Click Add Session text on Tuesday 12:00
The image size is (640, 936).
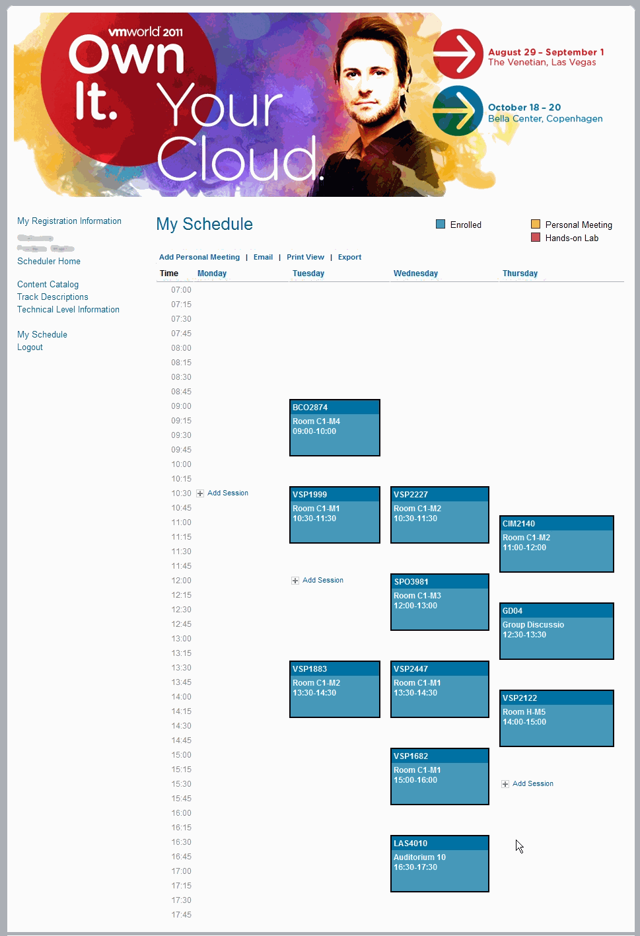point(323,581)
